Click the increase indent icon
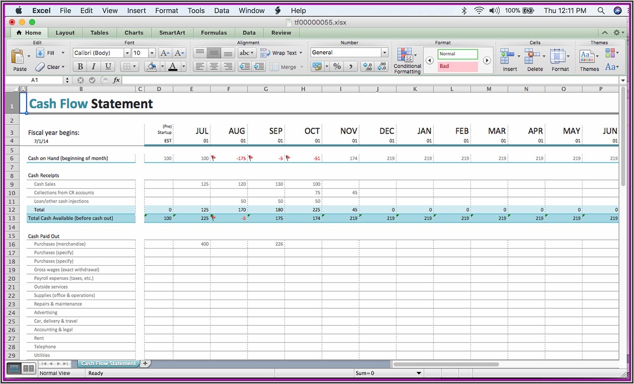Viewport: 634px width, 384px height. 259,66
